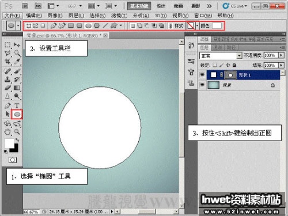The height and width of the screenshot is (216, 288).
Task: Open shape geometry options arrow
Action: (121, 25)
